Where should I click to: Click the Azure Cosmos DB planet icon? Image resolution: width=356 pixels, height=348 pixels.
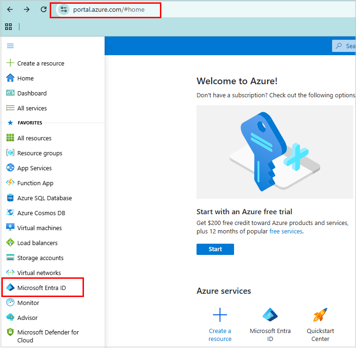pos(10,213)
